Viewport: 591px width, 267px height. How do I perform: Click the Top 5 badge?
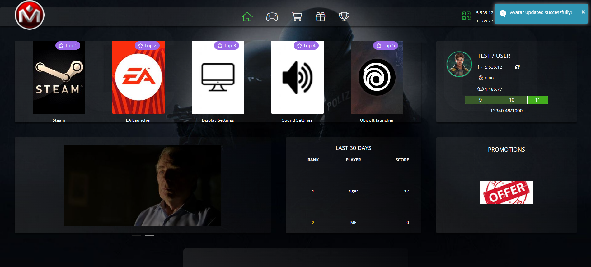point(386,46)
